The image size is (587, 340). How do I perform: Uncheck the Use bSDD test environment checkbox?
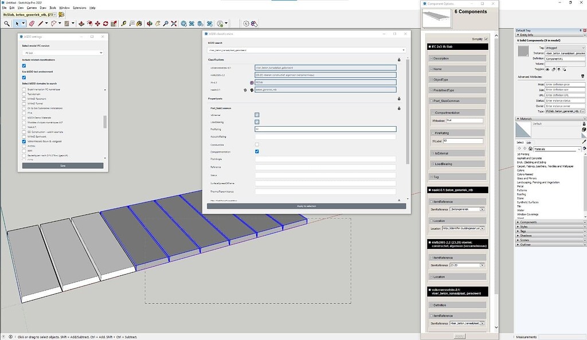[x=24, y=77]
